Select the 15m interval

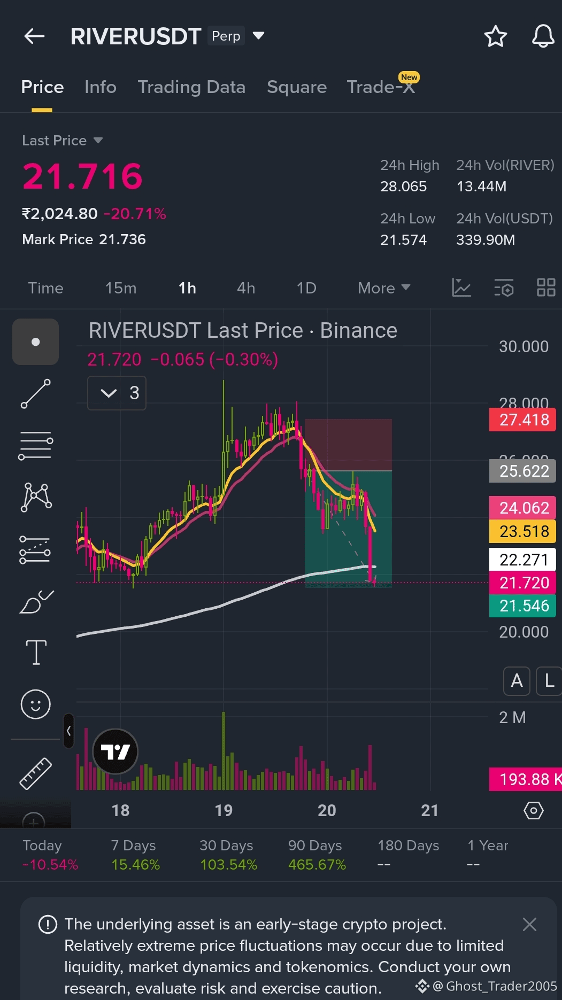[121, 288]
